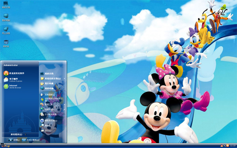237x148 pixels.
Task: Click the 注销(L) log off button
Action: click(14, 140)
